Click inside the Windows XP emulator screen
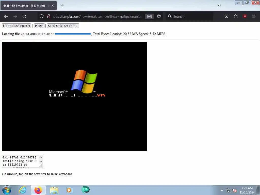 click(x=74, y=96)
